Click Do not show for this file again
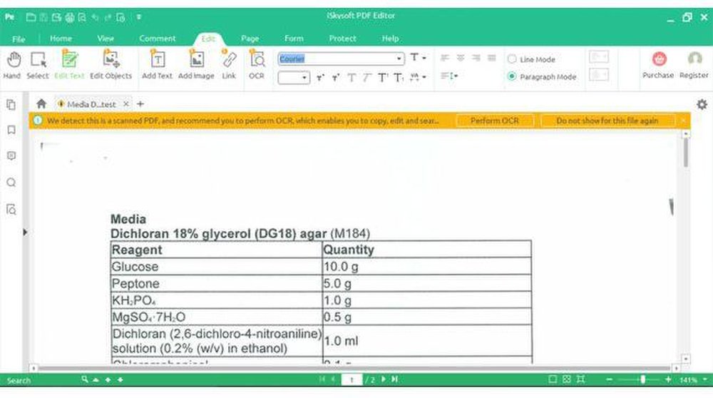The image size is (713, 398). click(607, 121)
